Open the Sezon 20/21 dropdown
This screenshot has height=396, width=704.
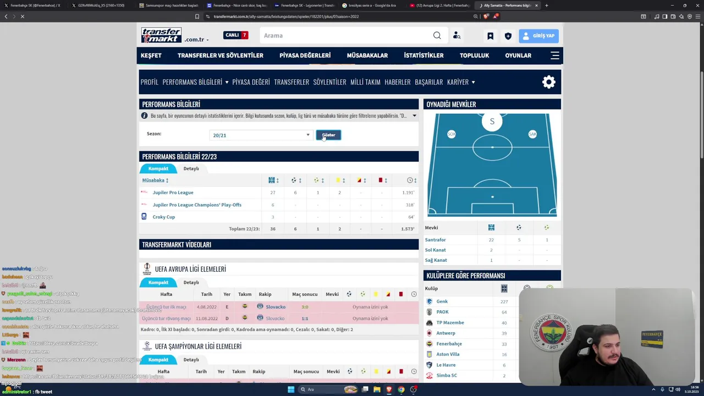coord(261,135)
